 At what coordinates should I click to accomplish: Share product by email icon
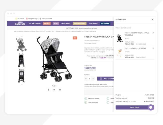pyautogui.click(x=60, y=90)
